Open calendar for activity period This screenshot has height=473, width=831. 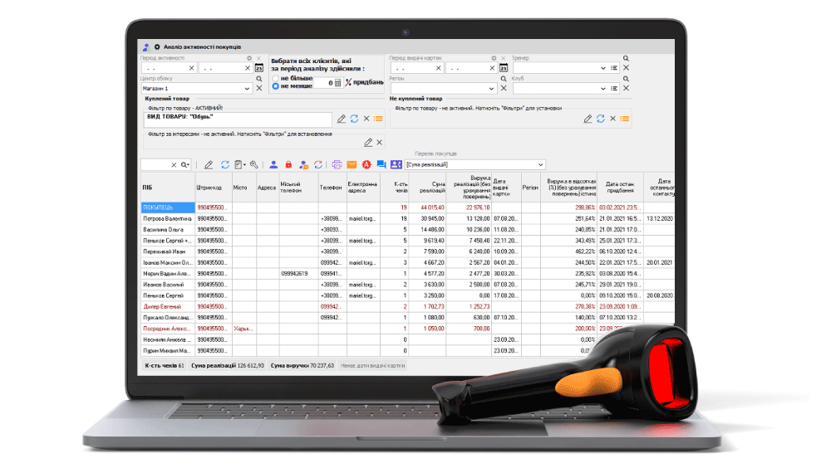pos(258,68)
